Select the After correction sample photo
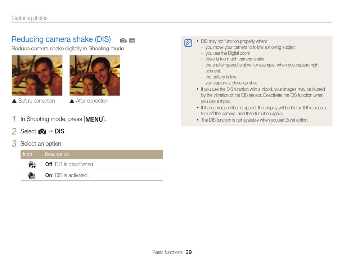The width and height of the screenshot is (342, 256). 95,76
